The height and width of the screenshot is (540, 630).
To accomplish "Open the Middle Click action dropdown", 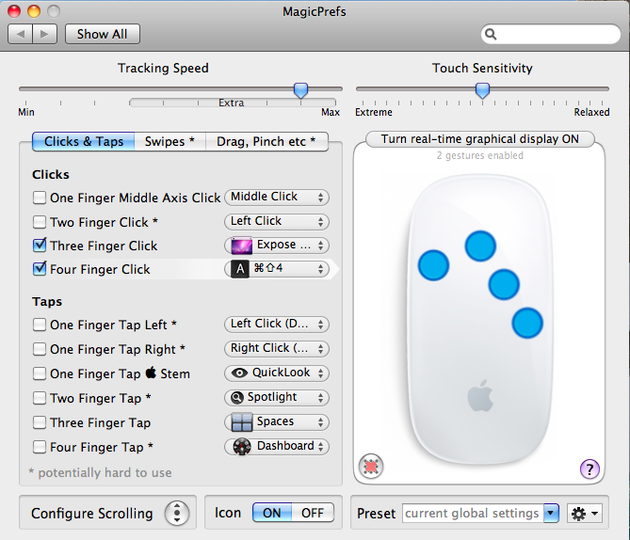I will 277,198.
